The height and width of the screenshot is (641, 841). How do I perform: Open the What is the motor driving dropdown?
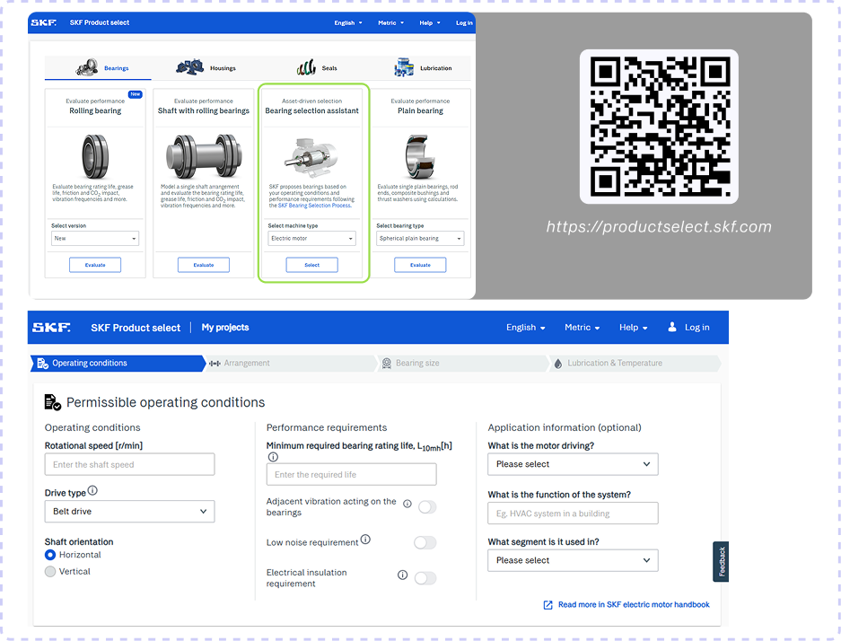[x=573, y=464]
